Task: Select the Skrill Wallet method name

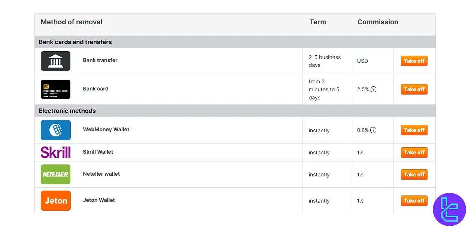Action: click(98, 152)
